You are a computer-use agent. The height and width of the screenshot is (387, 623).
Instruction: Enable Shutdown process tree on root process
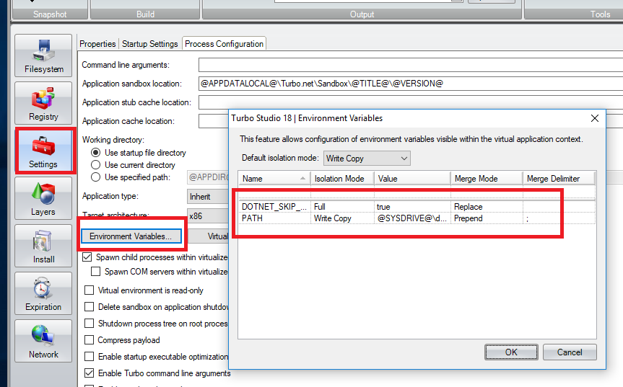click(x=90, y=324)
